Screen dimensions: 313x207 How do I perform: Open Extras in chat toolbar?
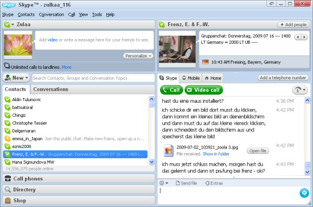(x=214, y=183)
